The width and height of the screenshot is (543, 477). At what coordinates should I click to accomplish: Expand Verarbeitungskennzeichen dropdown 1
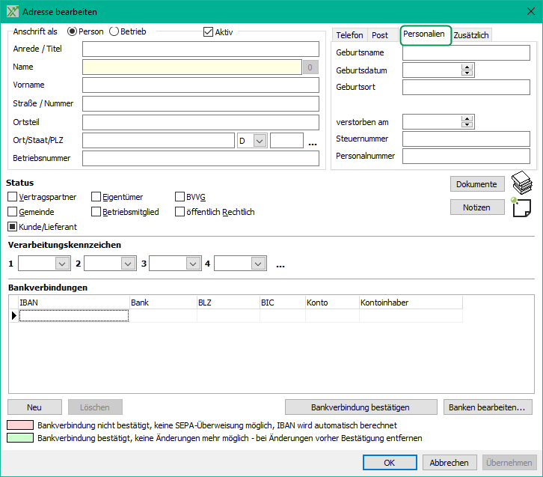(61, 264)
